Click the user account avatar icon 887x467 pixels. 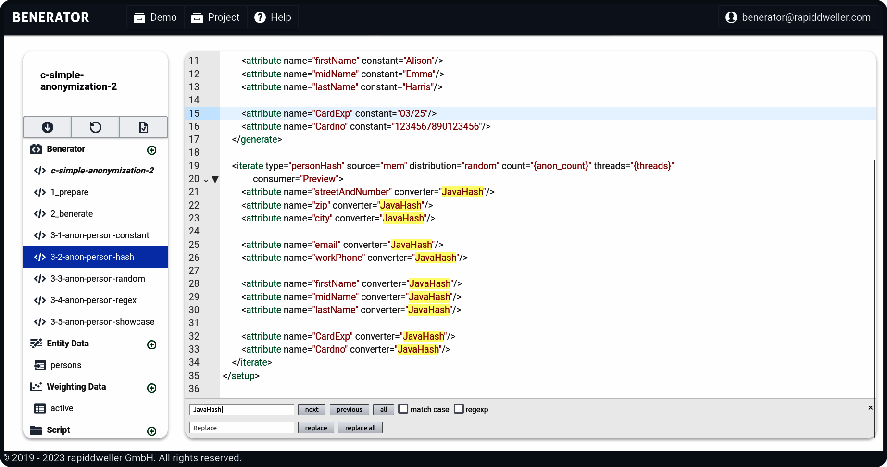[731, 17]
